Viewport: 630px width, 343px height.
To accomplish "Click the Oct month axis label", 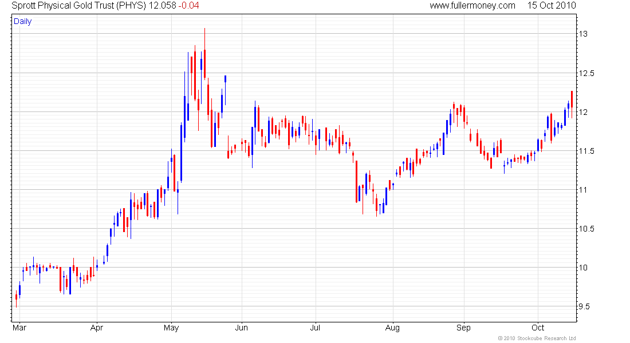I will (x=538, y=328).
